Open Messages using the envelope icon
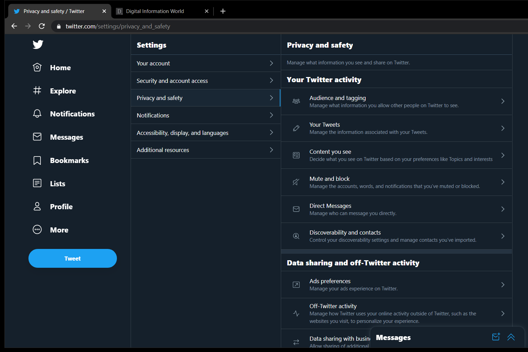This screenshot has width=528, height=352. click(x=37, y=137)
